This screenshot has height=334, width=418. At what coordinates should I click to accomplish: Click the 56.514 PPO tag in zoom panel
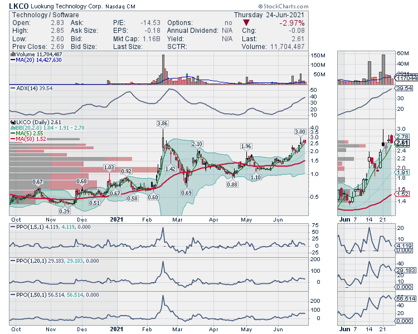(x=406, y=298)
